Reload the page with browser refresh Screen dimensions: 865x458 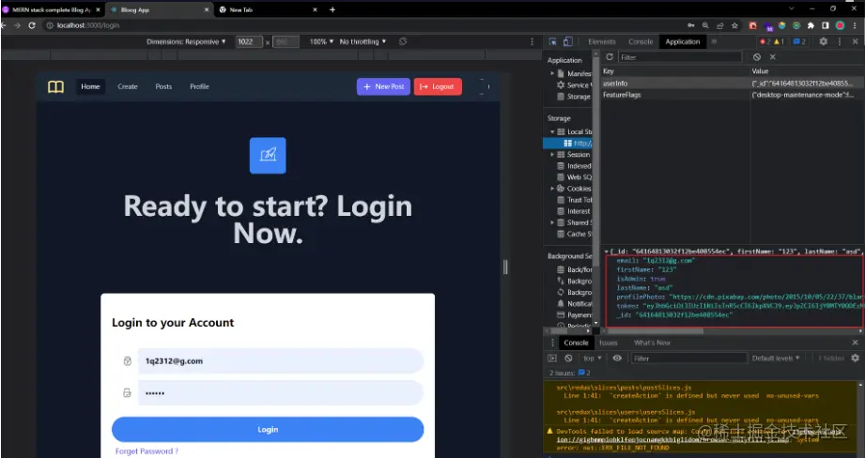point(32,25)
